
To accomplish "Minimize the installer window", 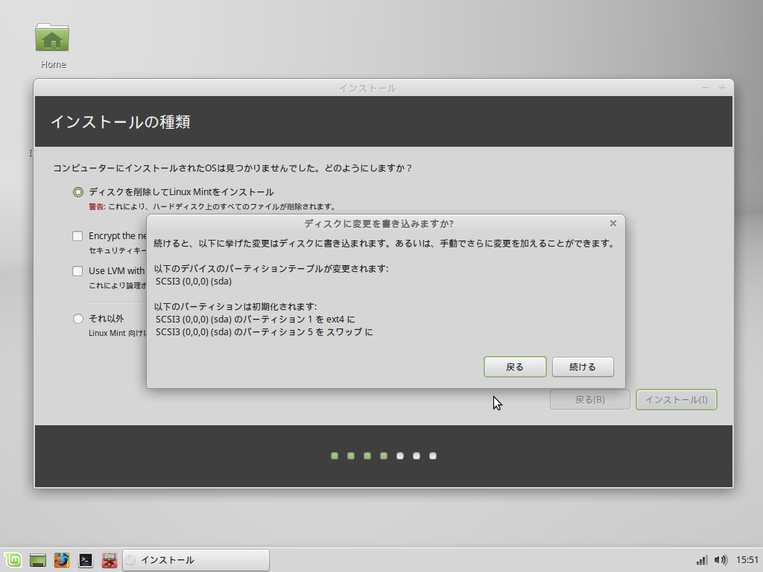I will (x=706, y=88).
